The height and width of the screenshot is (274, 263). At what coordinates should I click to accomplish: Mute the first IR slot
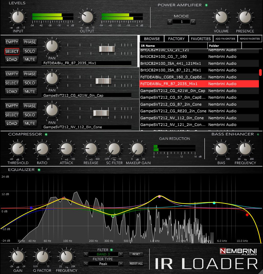pos(30,59)
